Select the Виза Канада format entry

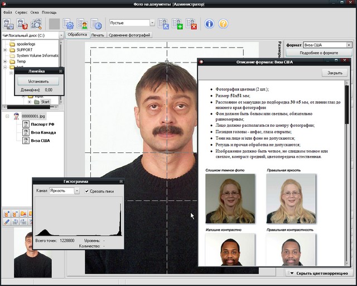point(44,132)
